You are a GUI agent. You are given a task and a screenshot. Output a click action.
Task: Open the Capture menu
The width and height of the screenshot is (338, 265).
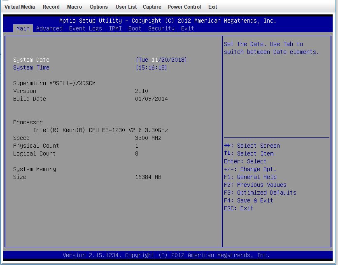pyautogui.click(x=152, y=7)
